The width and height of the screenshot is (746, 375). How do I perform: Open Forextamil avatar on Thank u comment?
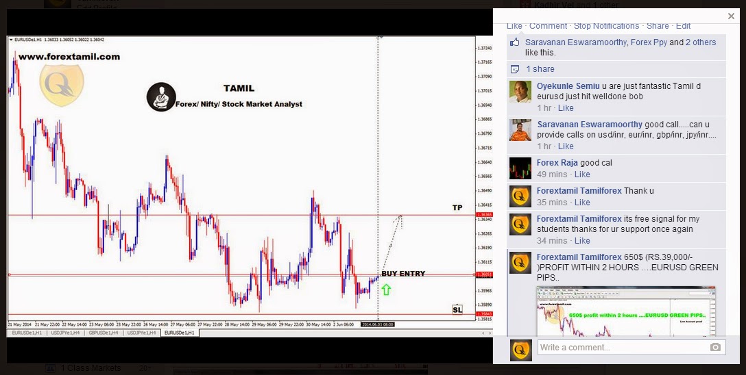(520, 196)
